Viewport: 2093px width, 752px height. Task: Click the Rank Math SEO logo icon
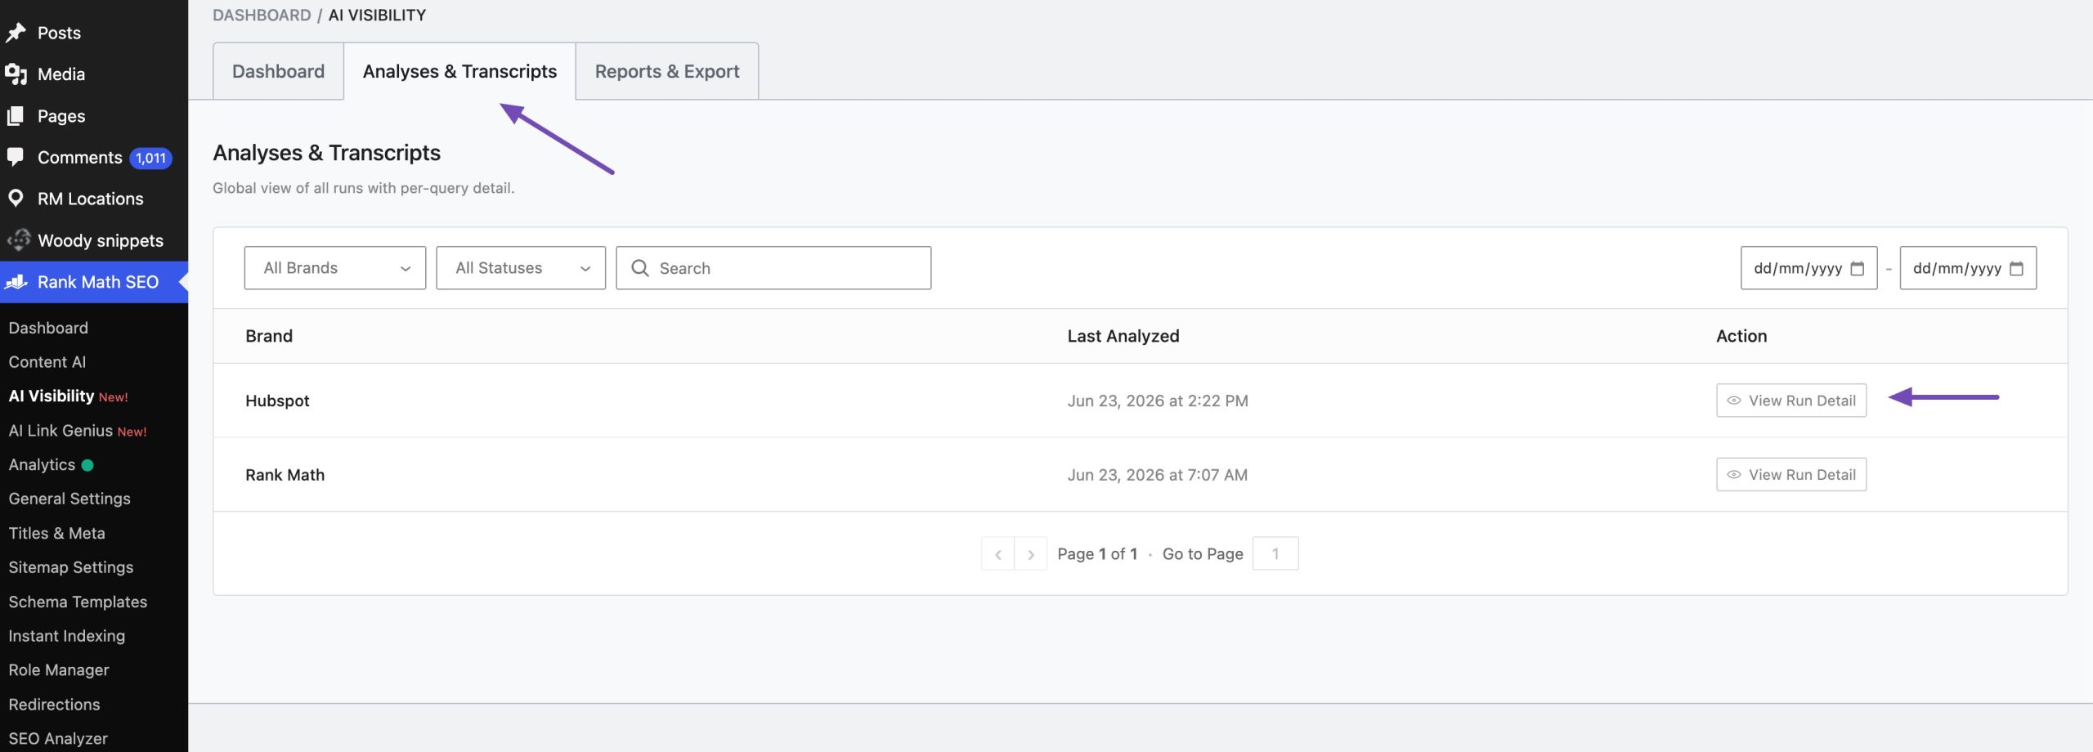click(16, 282)
